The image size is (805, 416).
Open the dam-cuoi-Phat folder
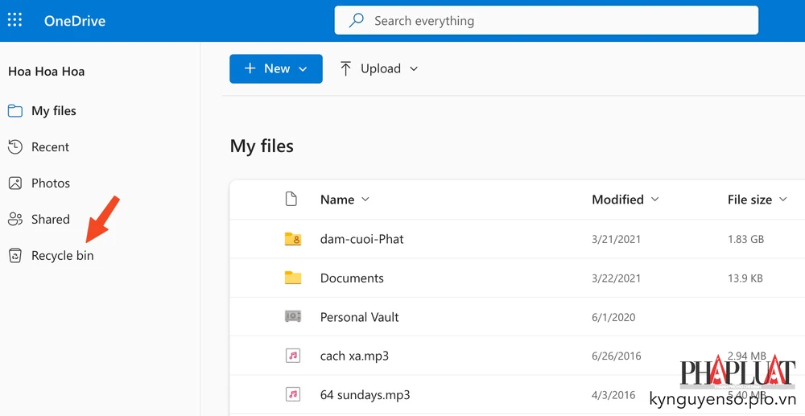click(362, 239)
